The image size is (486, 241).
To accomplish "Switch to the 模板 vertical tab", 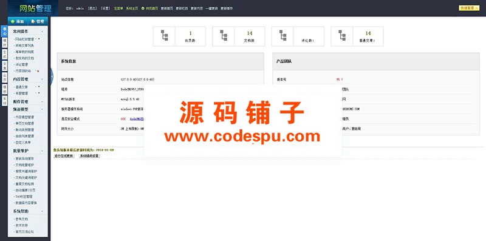I will coord(4,89).
